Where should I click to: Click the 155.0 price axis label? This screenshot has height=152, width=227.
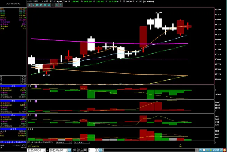pyautogui.click(x=218, y=9)
